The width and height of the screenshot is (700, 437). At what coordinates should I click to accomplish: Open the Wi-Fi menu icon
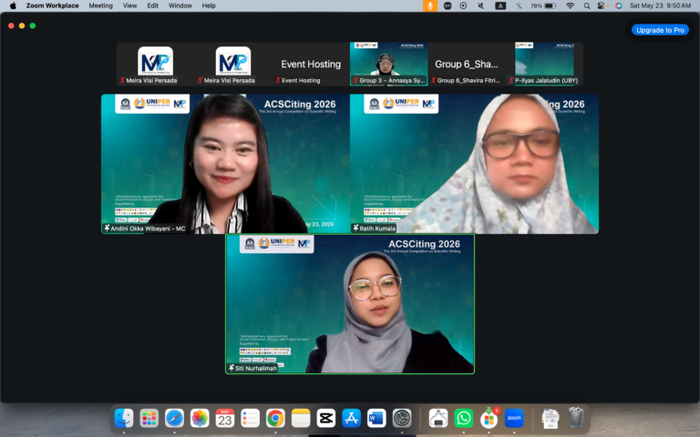click(x=570, y=5)
